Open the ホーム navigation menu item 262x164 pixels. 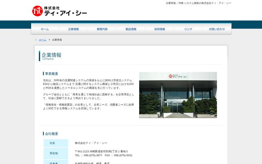click(x=45, y=29)
